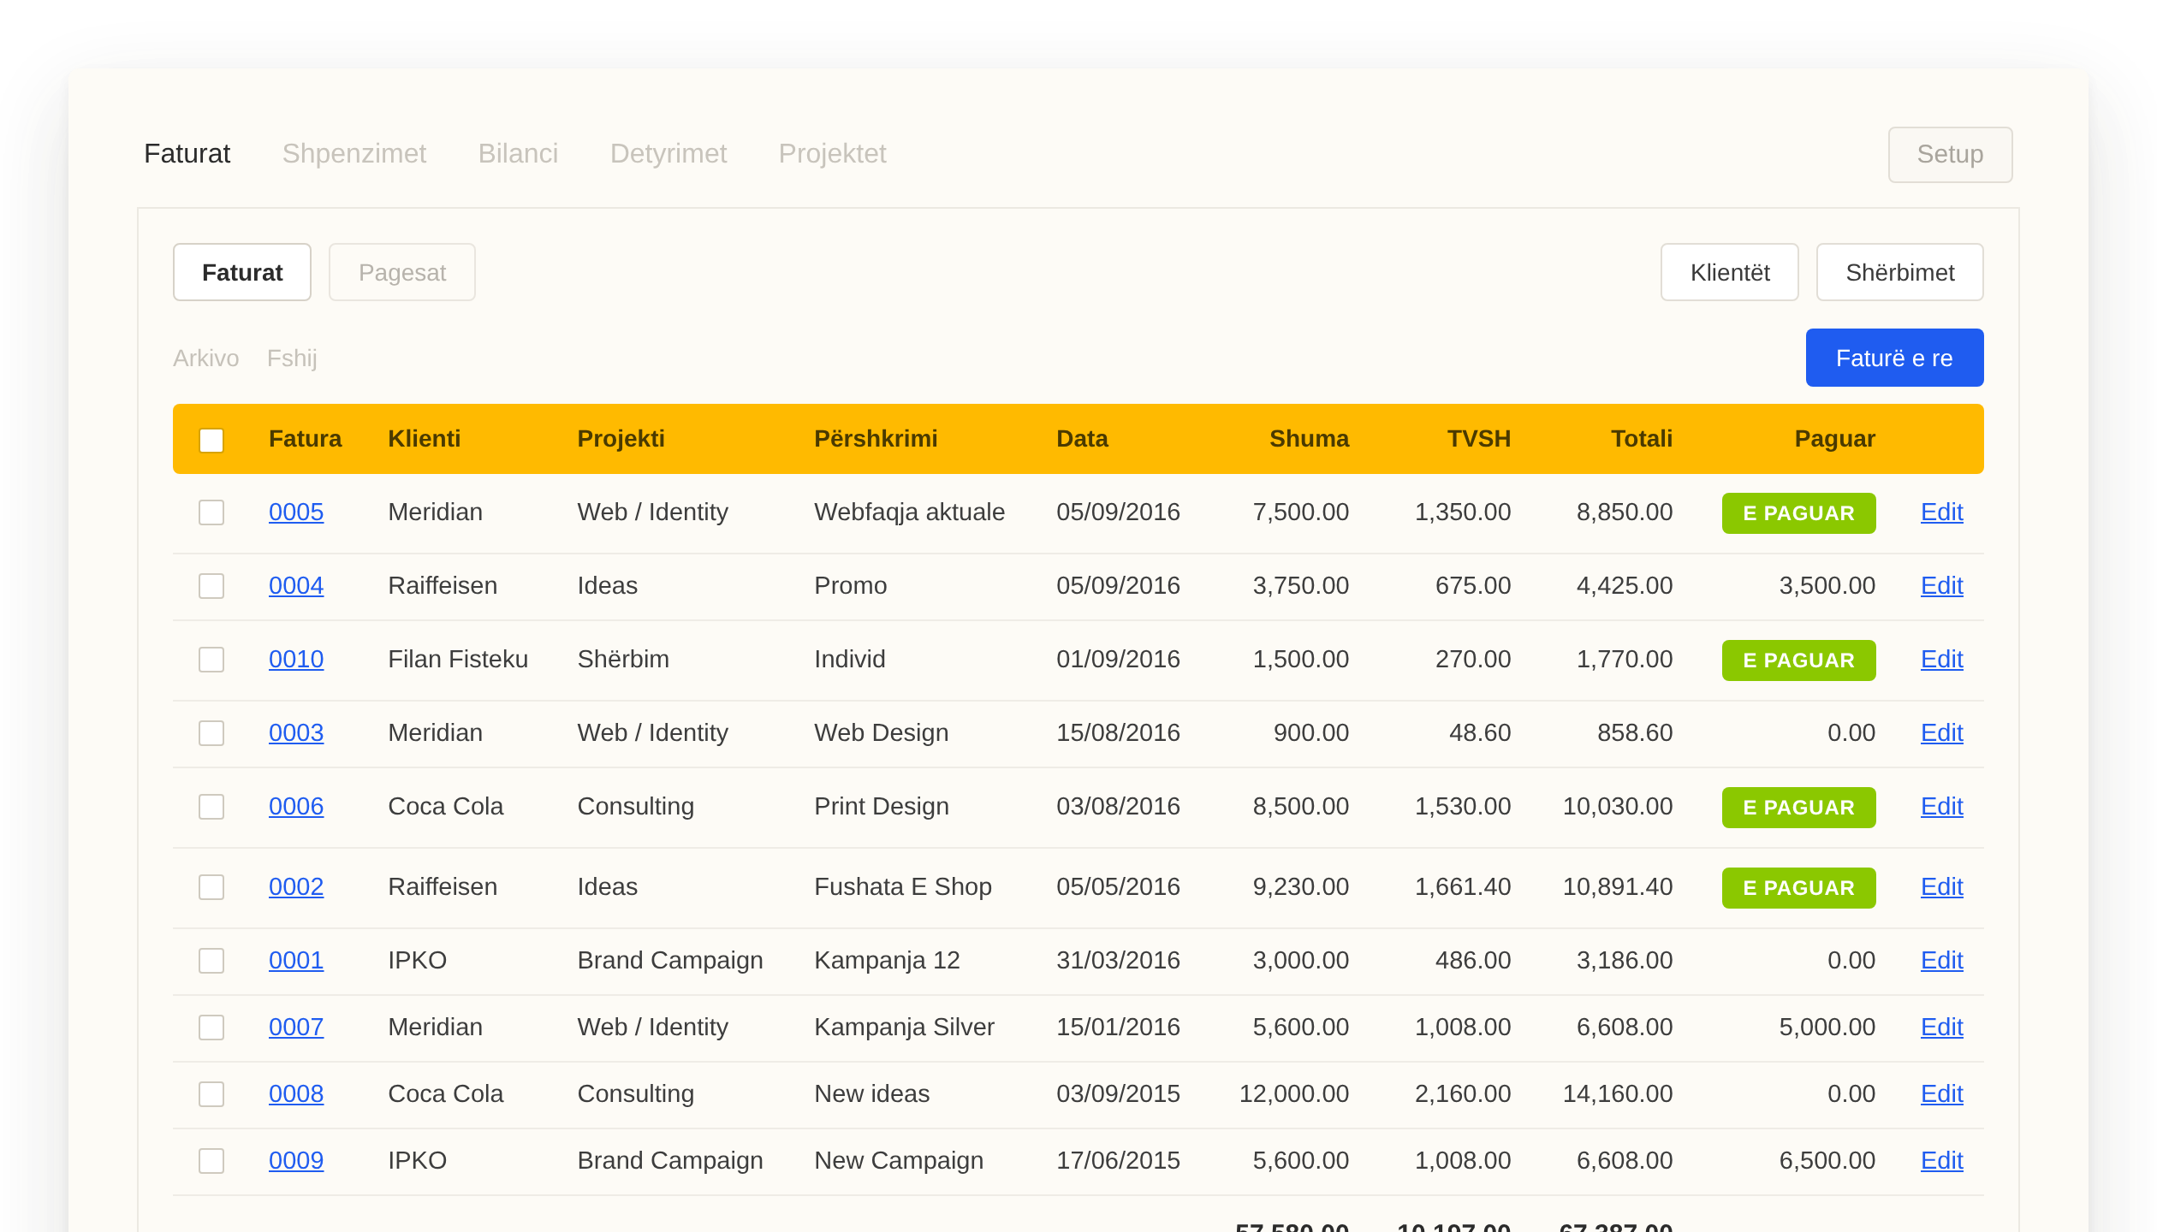Check the box for invoice 0005

[x=211, y=512]
